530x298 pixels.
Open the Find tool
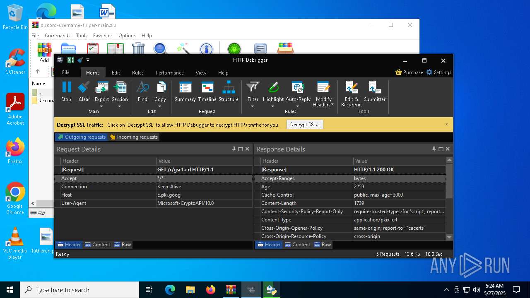tap(142, 91)
